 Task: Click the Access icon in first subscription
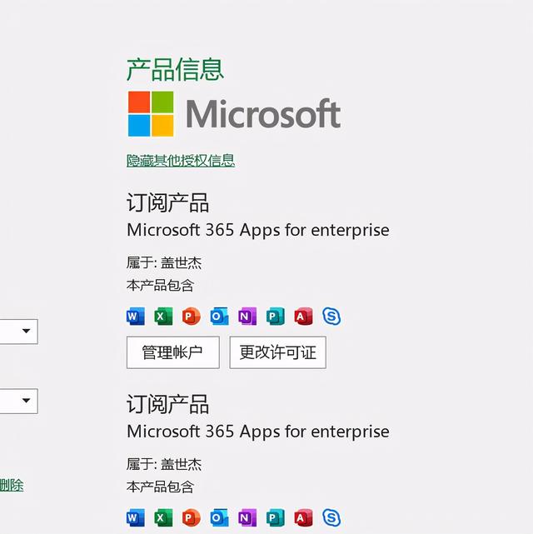click(x=303, y=317)
